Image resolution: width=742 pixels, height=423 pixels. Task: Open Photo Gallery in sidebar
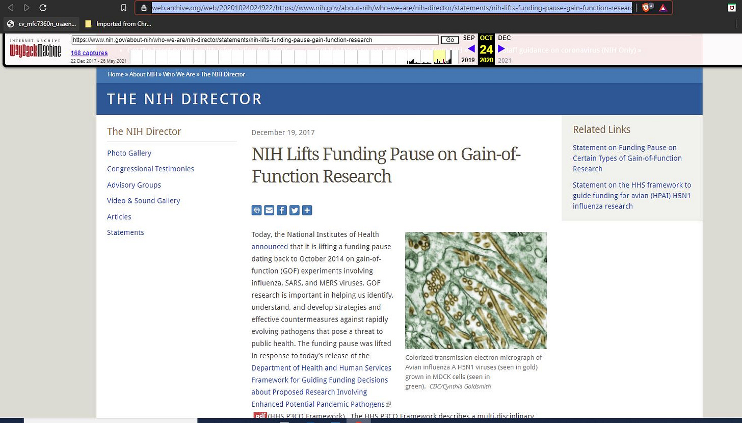(x=129, y=153)
